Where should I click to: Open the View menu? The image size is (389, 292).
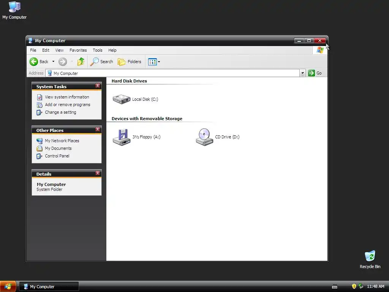59,50
